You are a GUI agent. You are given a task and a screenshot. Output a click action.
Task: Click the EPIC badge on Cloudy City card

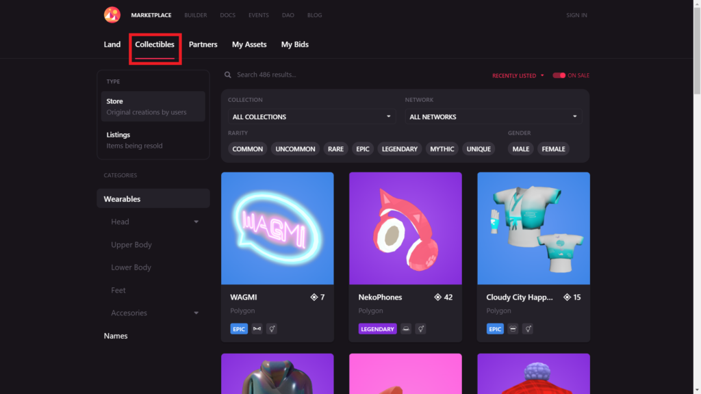[x=495, y=329]
